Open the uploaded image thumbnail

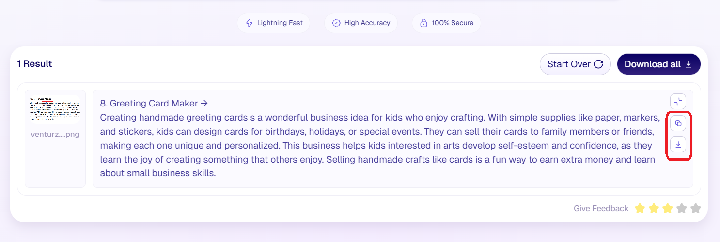[x=55, y=109]
